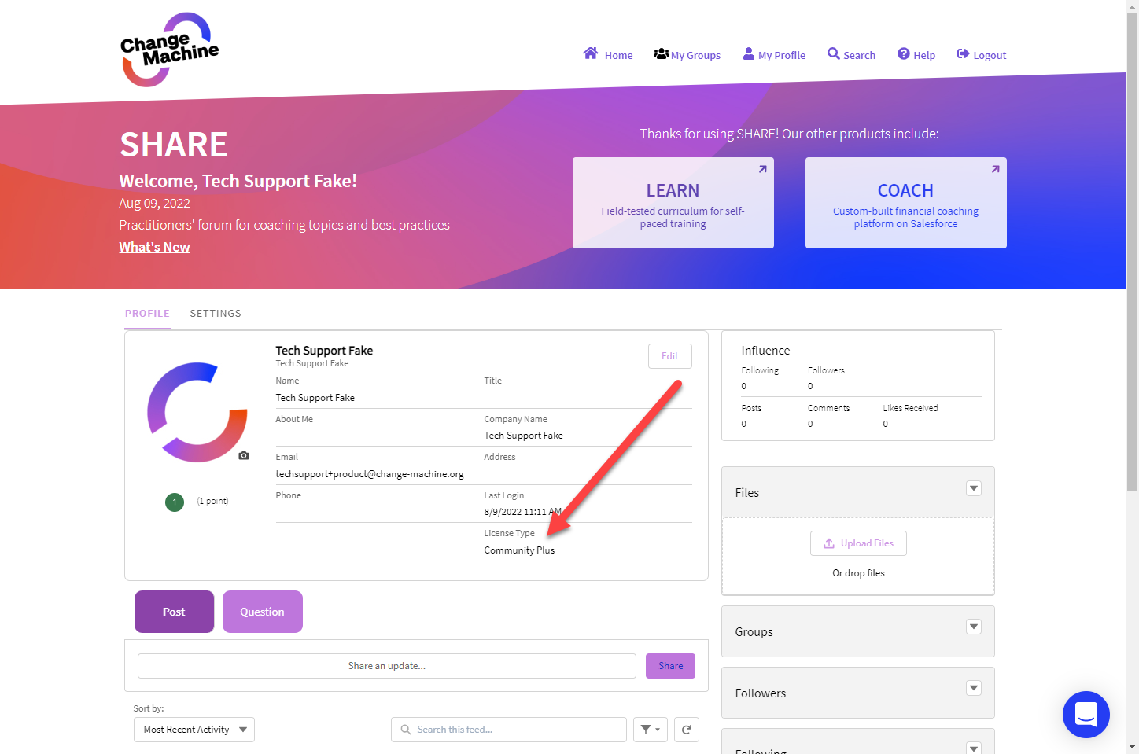Click the Followers count in Influence

click(810, 386)
